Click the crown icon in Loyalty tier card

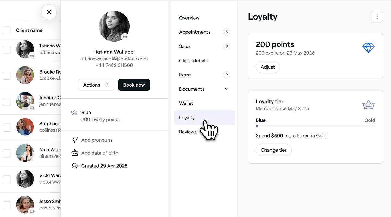click(368, 105)
